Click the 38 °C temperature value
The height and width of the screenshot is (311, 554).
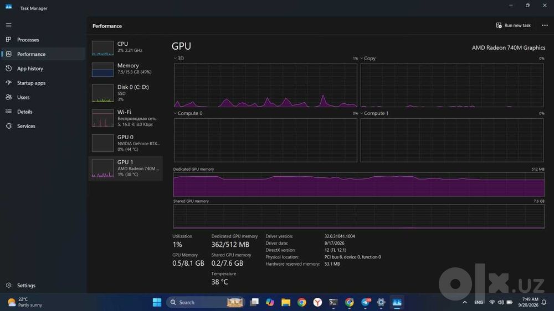[x=219, y=282]
